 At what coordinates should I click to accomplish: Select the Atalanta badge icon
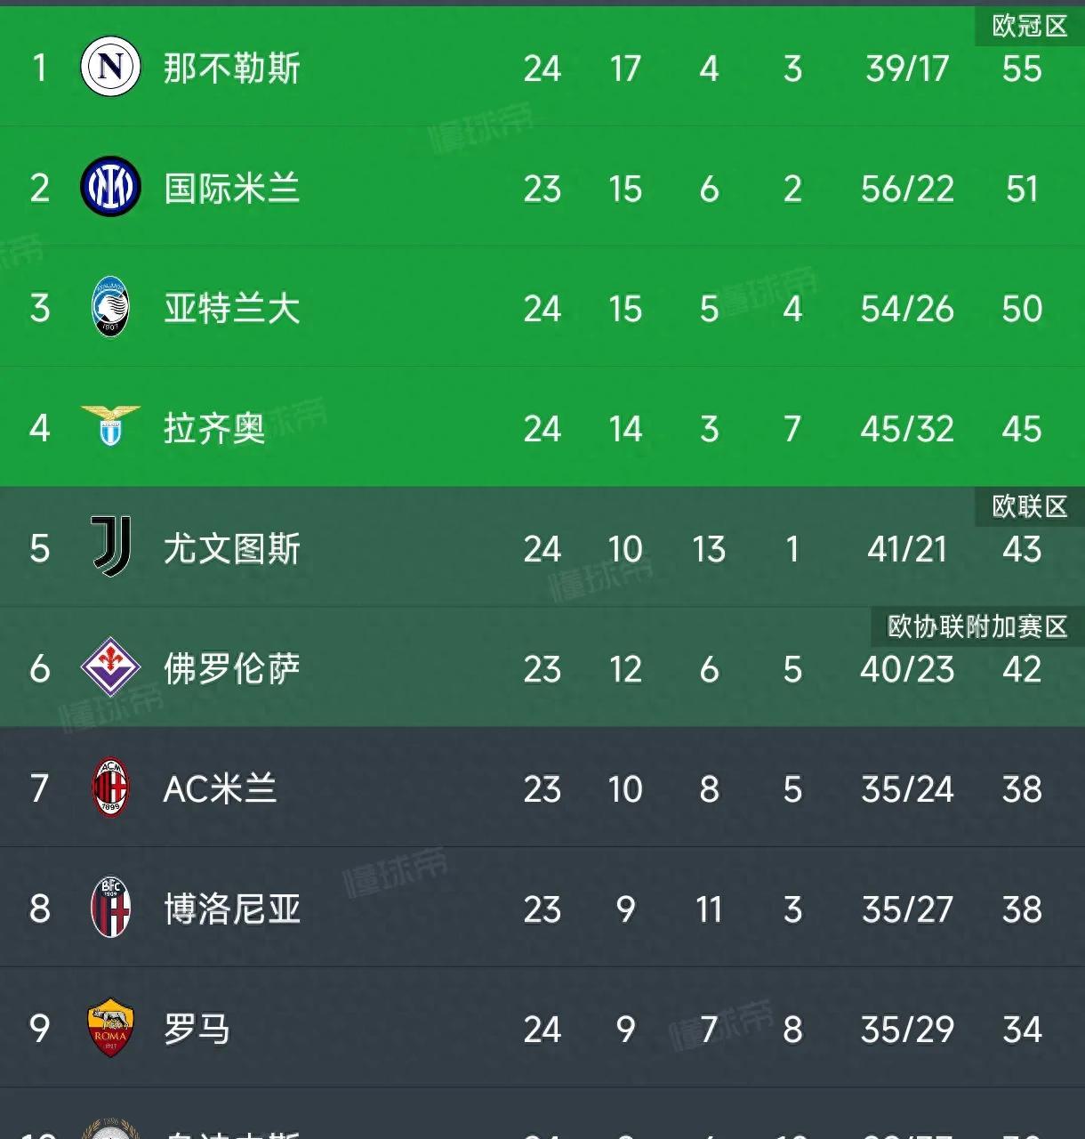pyautogui.click(x=111, y=307)
